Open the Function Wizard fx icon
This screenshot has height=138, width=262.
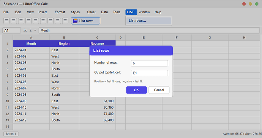pos(25,30)
